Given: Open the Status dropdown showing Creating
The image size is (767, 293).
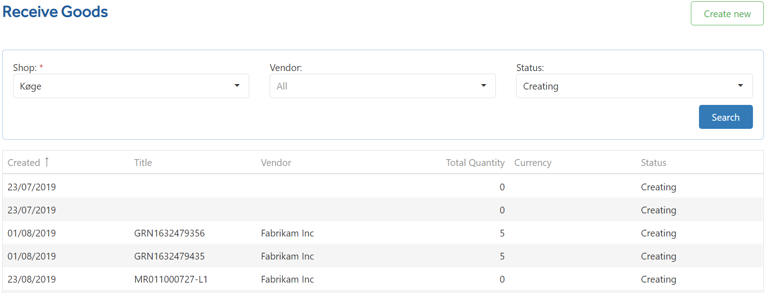Looking at the screenshot, I should pos(634,86).
